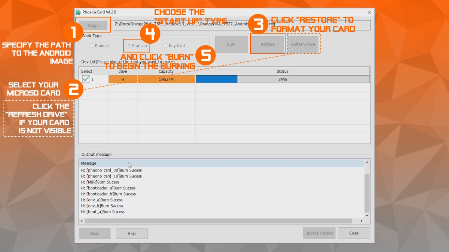449x252 pixels.
Task: Click the horizontal scroll left arrow
Action: (82, 221)
